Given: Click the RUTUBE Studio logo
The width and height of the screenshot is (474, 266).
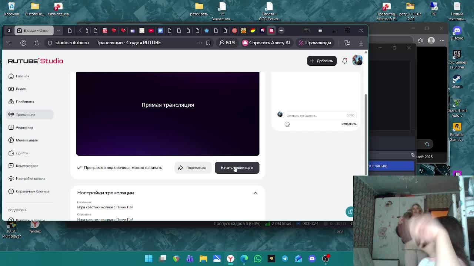Looking at the screenshot, I should pyautogui.click(x=36, y=61).
